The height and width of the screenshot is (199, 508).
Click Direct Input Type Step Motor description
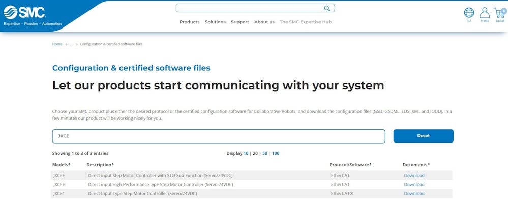[142, 193]
